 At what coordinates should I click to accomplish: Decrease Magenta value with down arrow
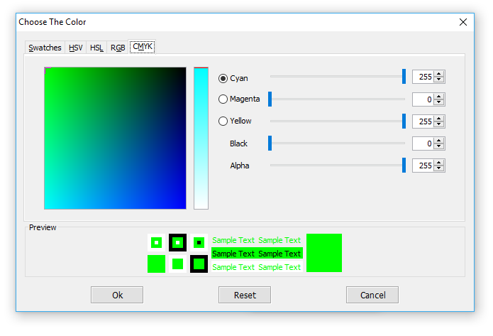coord(439,102)
